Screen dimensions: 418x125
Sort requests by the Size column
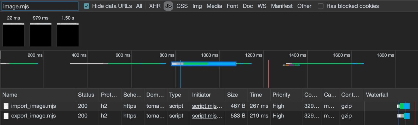click(x=232, y=95)
